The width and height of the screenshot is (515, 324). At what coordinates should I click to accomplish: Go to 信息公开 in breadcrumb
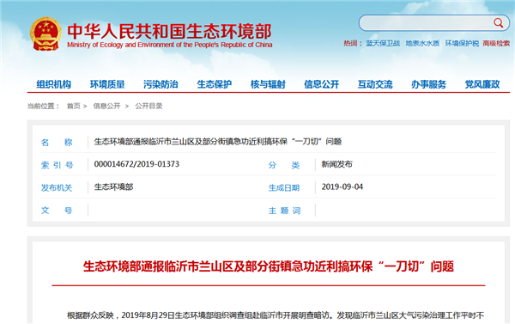tap(106, 106)
